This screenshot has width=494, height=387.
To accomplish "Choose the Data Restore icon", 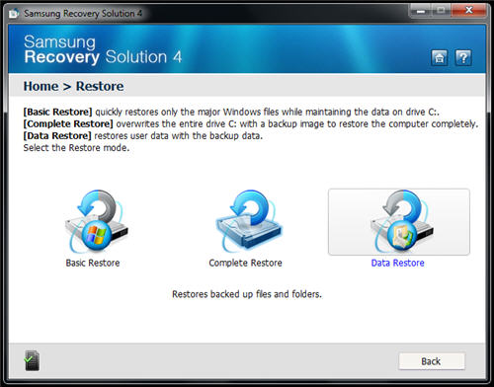I will (x=399, y=222).
